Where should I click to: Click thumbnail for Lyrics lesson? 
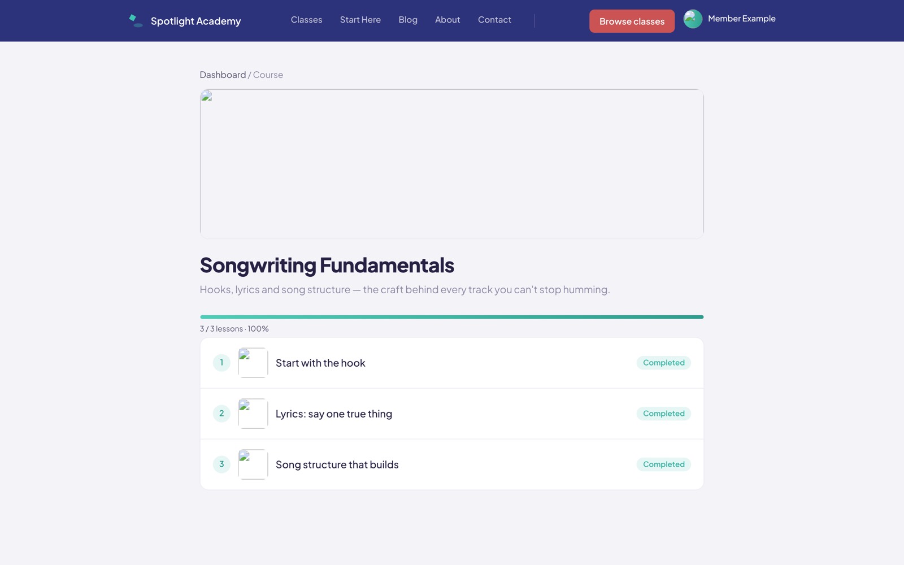[253, 414]
